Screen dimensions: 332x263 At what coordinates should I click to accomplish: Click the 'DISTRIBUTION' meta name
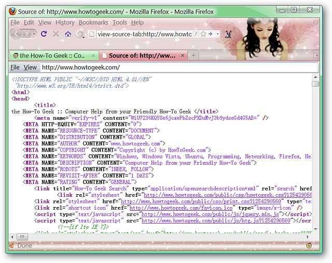point(77,137)
